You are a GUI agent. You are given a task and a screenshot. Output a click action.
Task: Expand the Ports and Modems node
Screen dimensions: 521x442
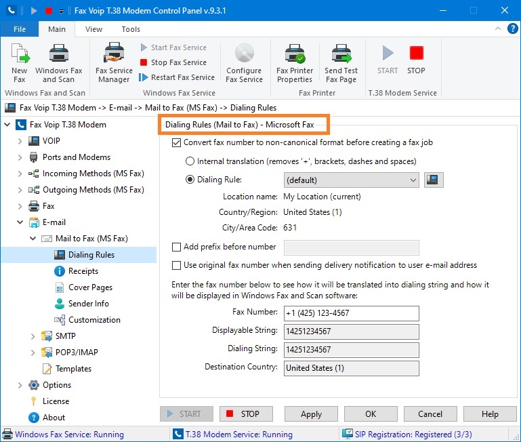20,157
